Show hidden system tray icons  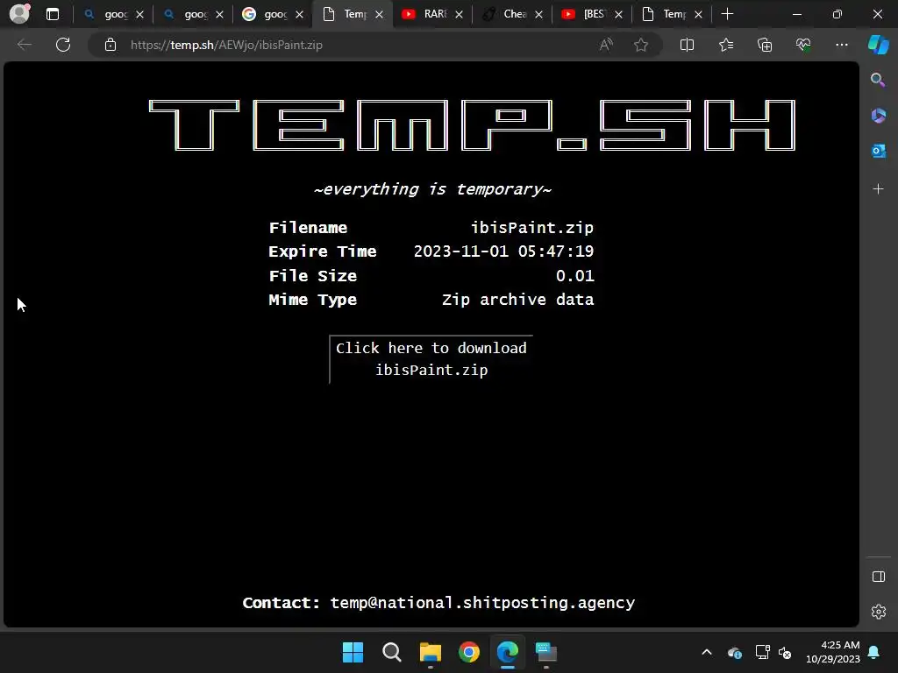tap(707, 652)
